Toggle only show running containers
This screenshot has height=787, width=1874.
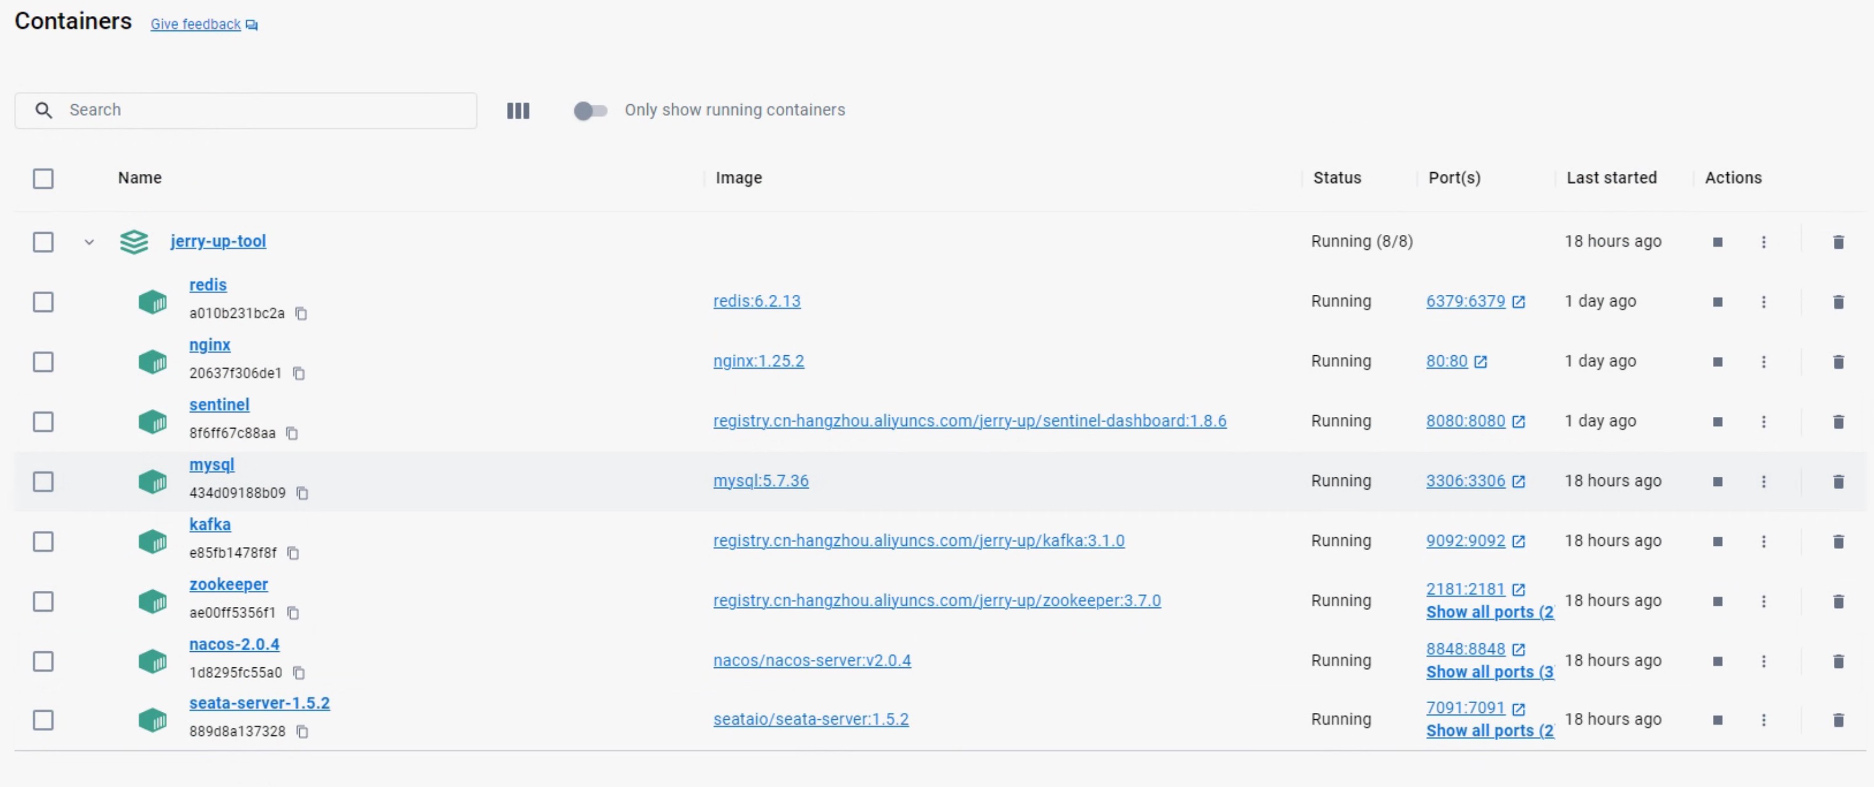[590, 110]
